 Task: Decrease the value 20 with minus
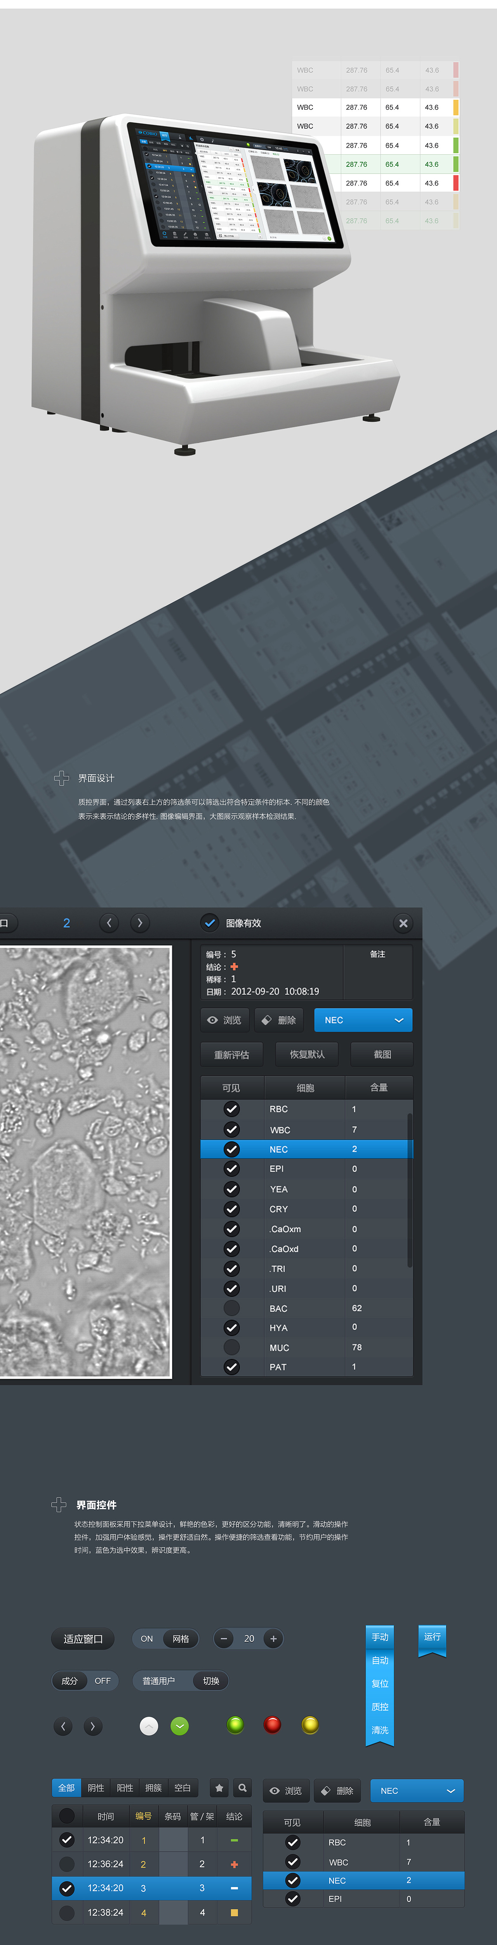tap(224, 1639)
